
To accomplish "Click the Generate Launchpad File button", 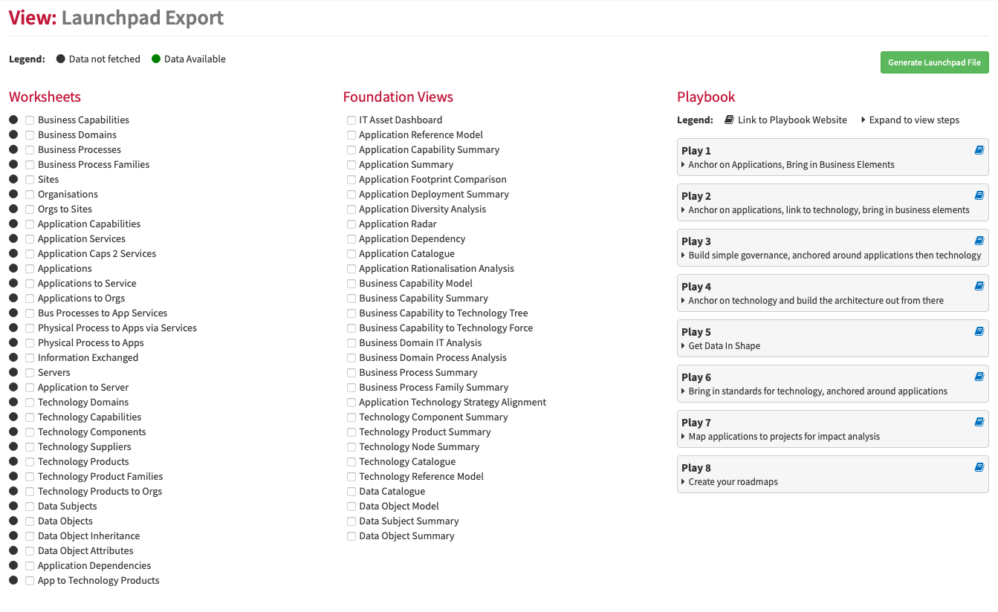I will coord(934,62).
